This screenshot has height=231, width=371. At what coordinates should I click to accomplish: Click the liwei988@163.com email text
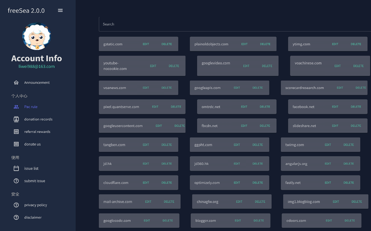(37, 66)
